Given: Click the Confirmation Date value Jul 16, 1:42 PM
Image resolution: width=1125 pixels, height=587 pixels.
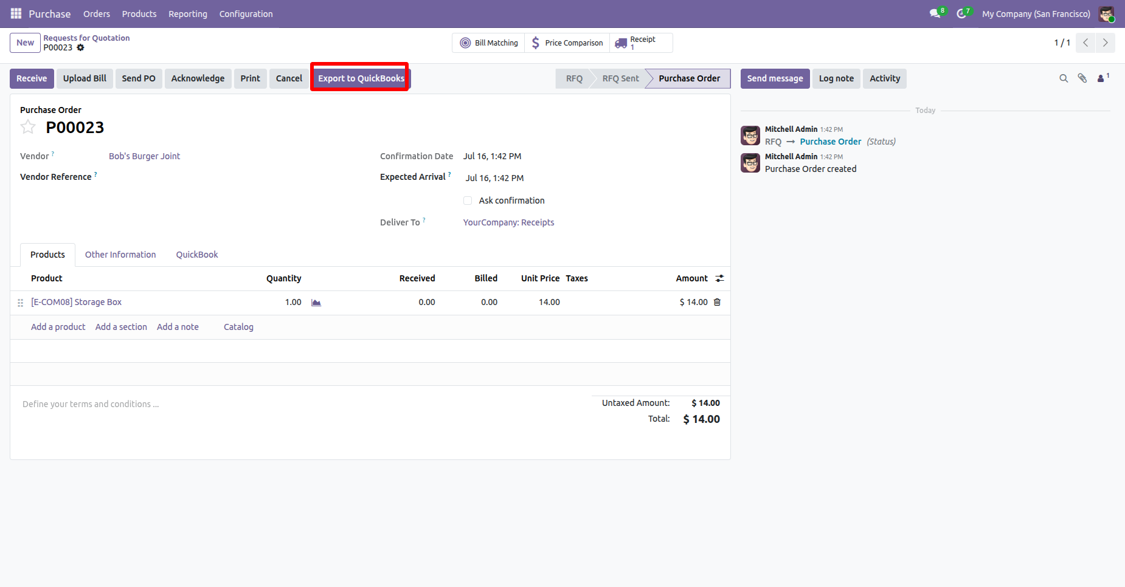Looking at the screenshot, I should pyautogui.click(x=492, y=156).
